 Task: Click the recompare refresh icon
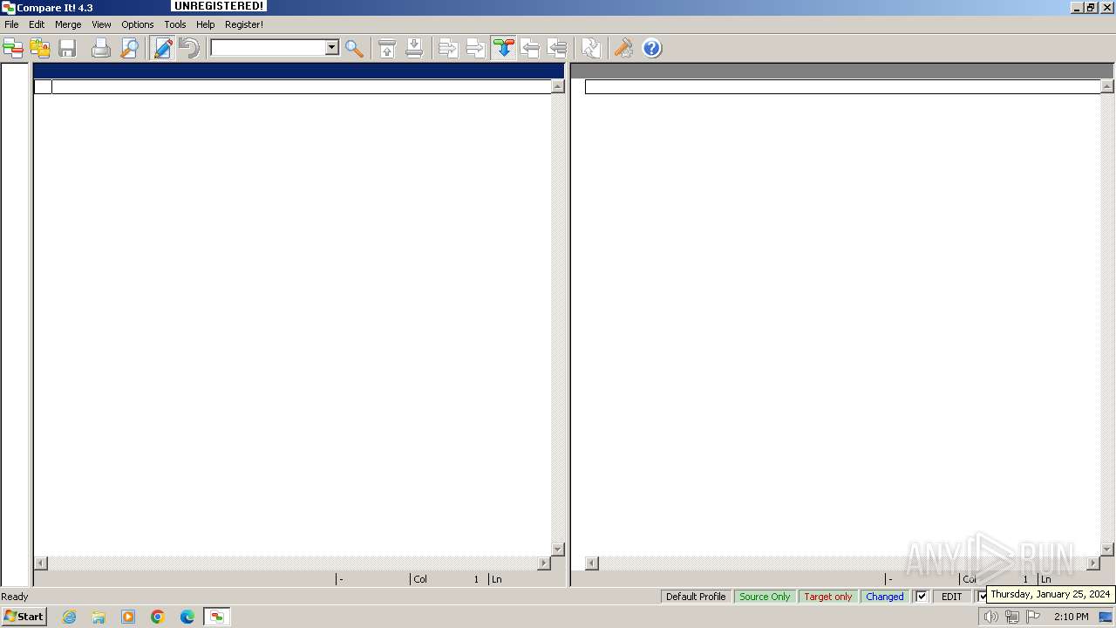click(591, 48)
